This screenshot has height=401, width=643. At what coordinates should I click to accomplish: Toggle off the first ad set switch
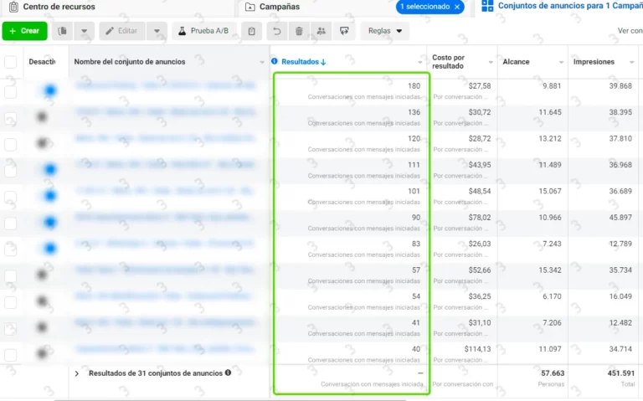[49, 91]
